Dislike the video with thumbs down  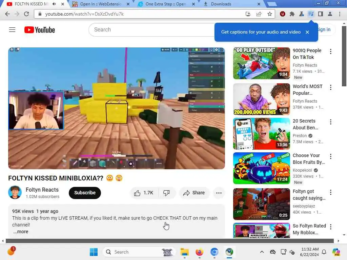166,193
